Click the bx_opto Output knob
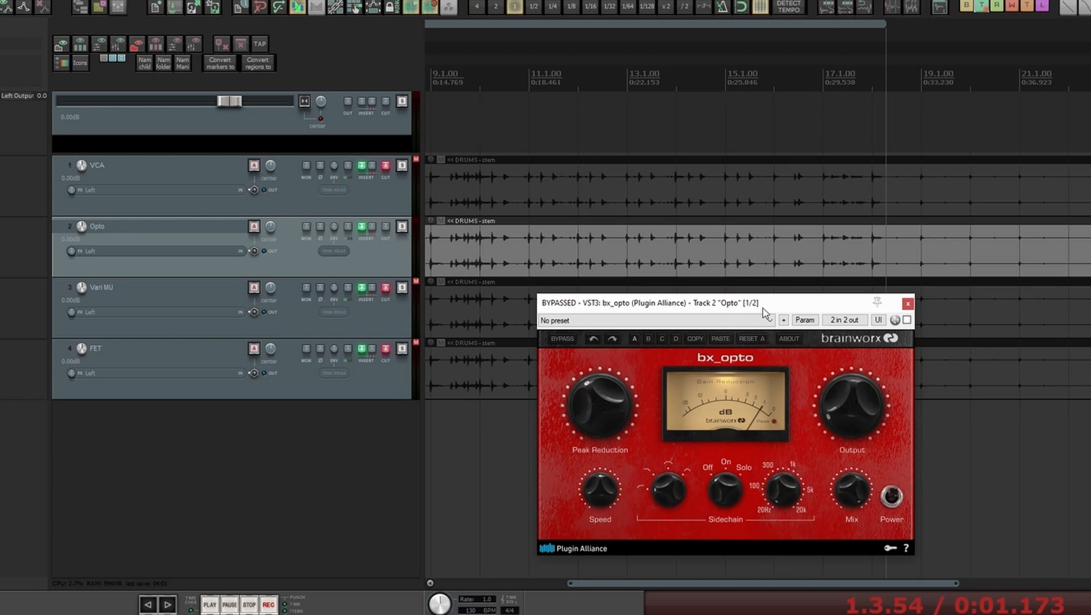Viewport: 1091px width, 615px height. pyautogui.click(x=852, y=406)
